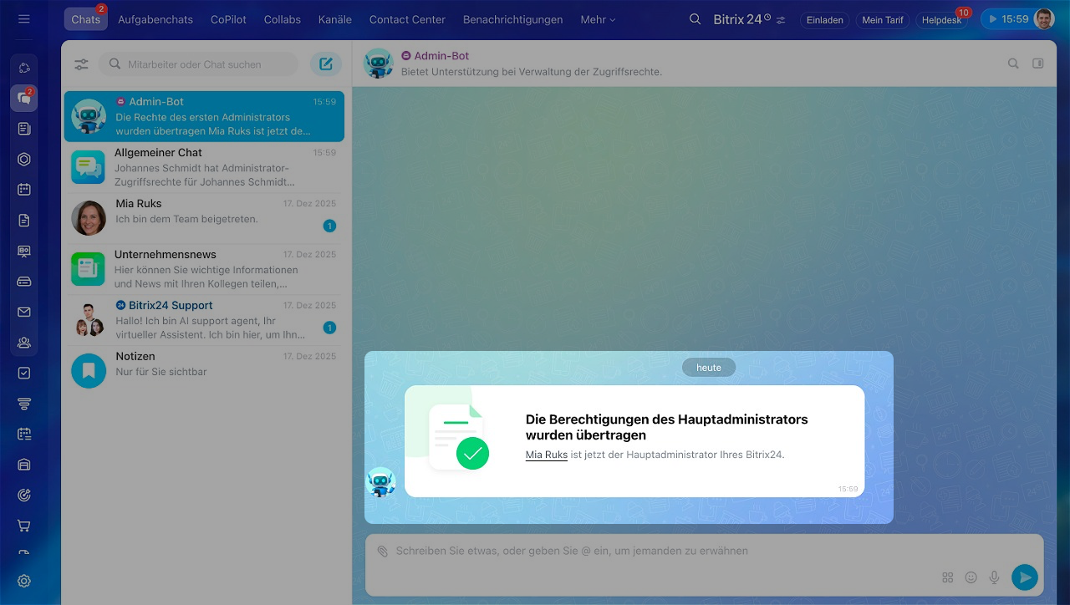Screen dimensions: 1070x605
Task: Open the storefront sidebar icon
Action: click(23, 465)
